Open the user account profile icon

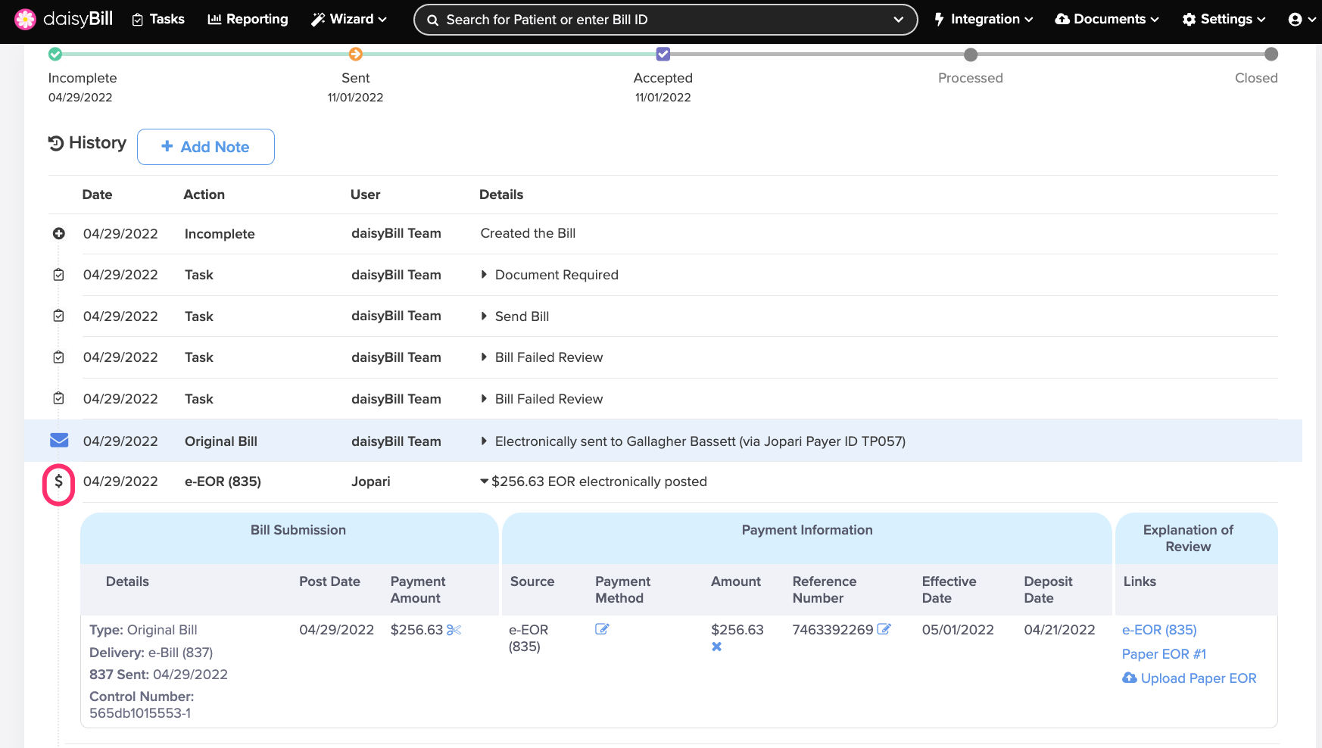(1295, 20)
